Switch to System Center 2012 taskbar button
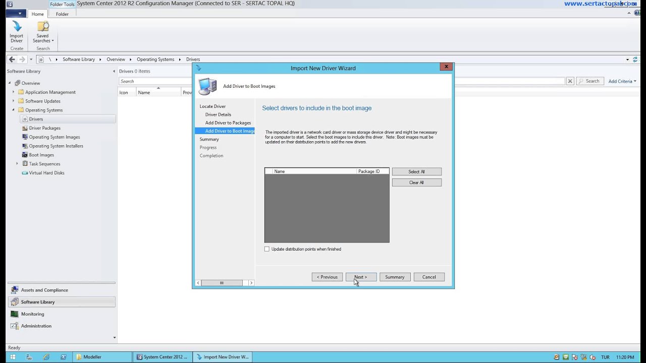 click(x=163, y=357)
